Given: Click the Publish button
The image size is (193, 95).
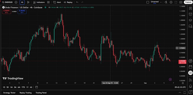Looking at the screenshot, I should (x=188, y=2).
